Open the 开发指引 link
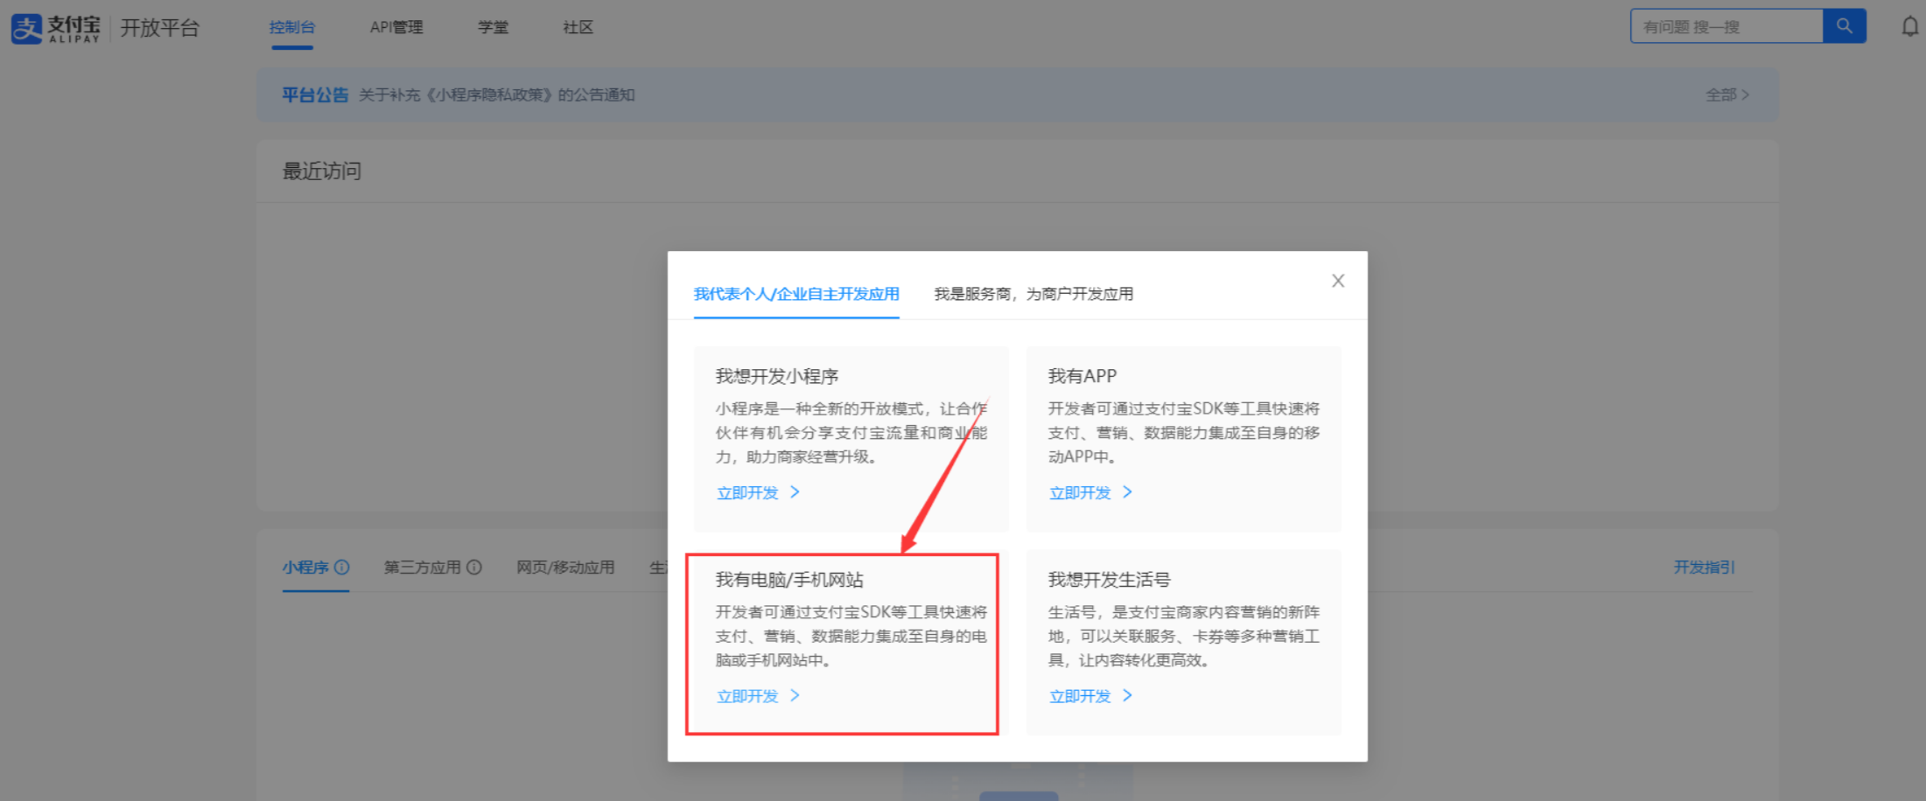 [1702, 567]
